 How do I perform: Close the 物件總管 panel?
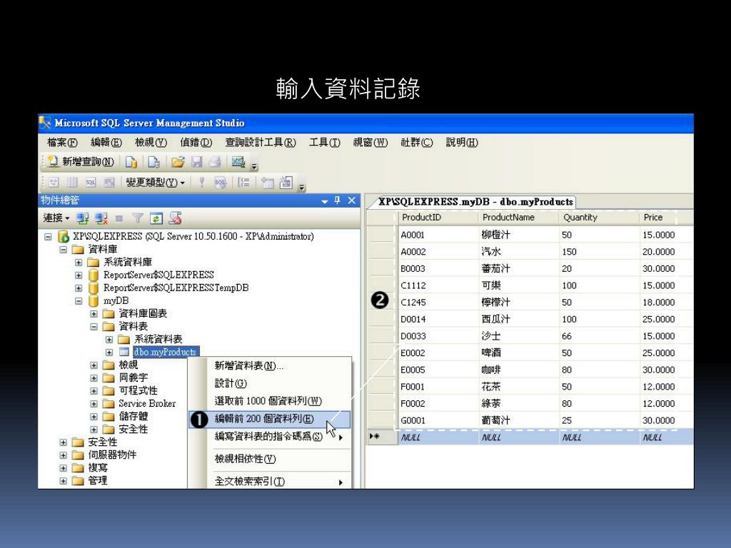coord(352,201)
